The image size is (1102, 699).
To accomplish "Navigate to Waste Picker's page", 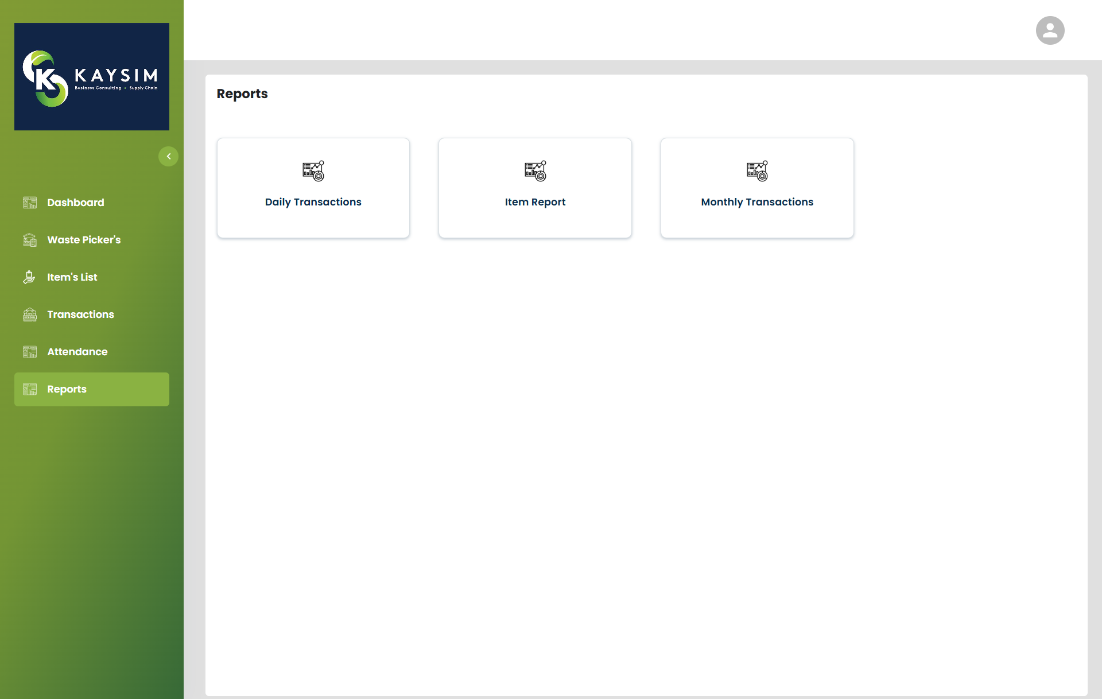I will pyautogui.click(x=84, y=240).
